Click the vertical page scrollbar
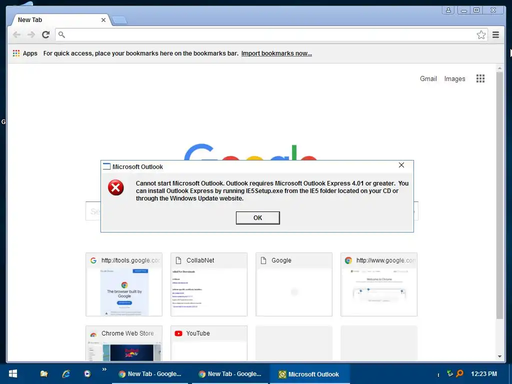Screen dimensions: 512x384 click(499, 195)
